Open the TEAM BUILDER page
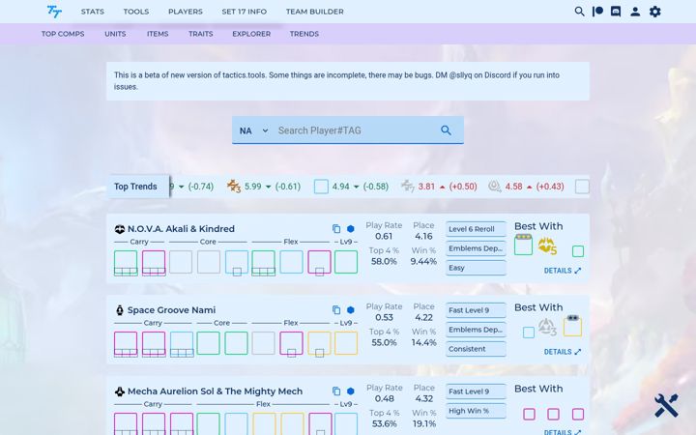Image resolution: width=696 pixels, height=435 pixels. coord(315,12)
